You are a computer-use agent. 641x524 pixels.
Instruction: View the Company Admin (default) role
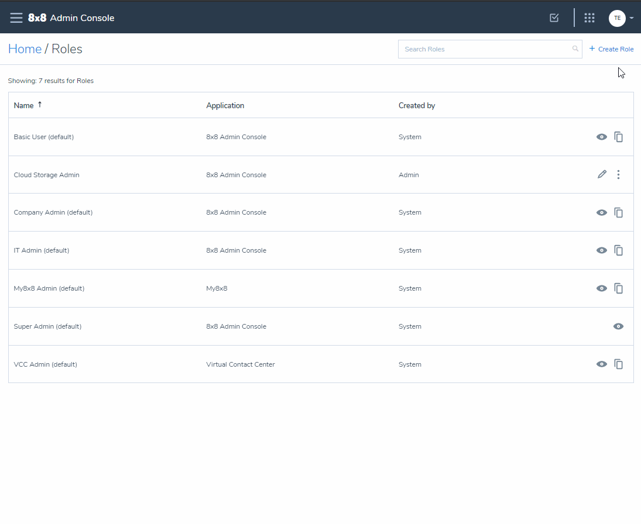601,212
